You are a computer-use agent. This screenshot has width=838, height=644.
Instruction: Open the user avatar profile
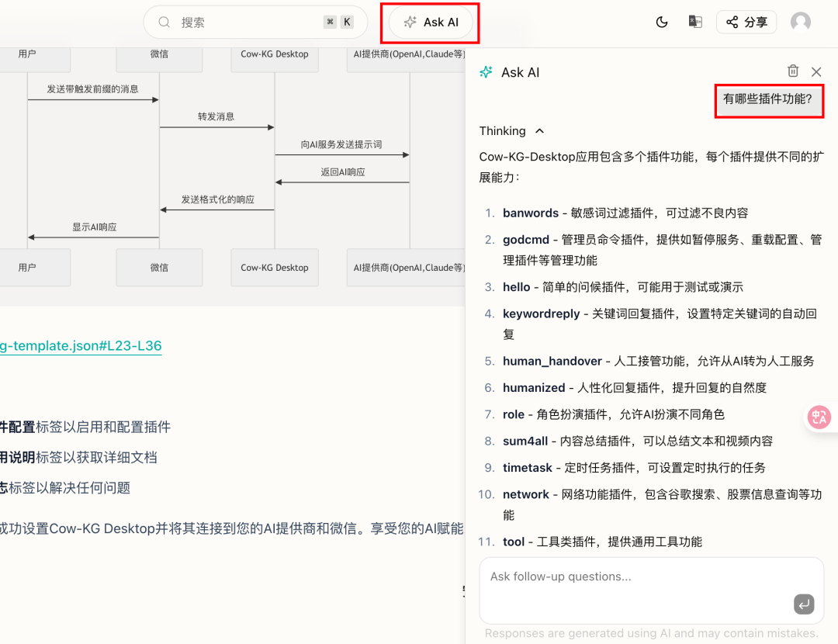point(800,22)
